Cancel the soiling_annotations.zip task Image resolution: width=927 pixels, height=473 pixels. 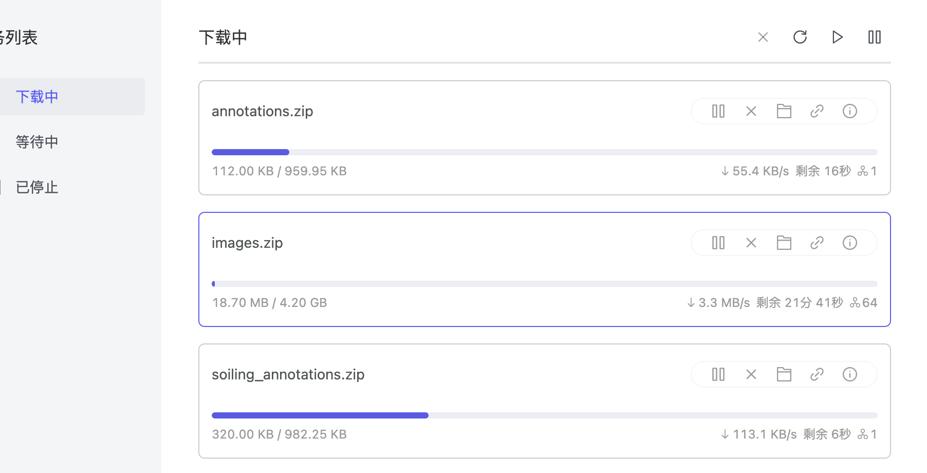pos(751,374)
